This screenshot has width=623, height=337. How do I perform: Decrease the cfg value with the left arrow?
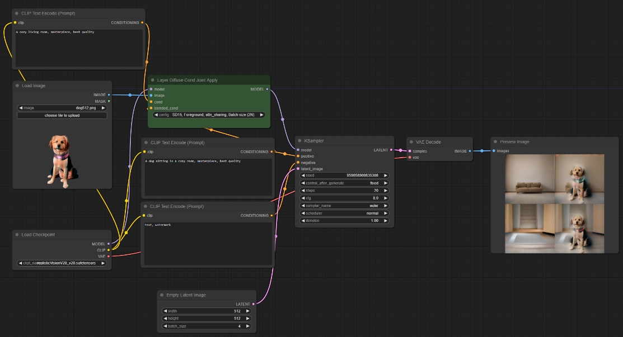pos(303,198)
